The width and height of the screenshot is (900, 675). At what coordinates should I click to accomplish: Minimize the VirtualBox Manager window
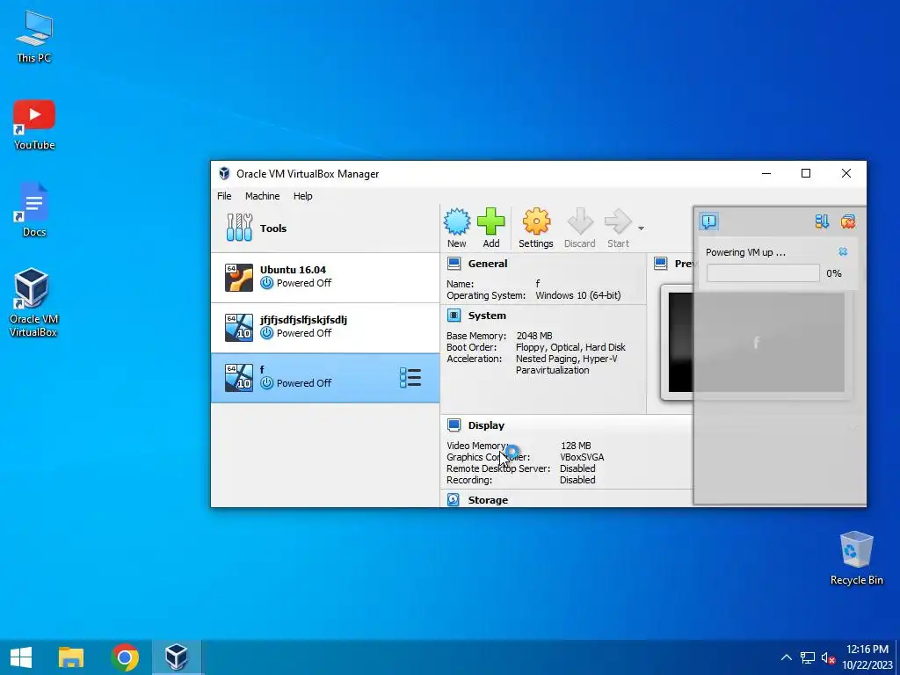[x=766, y=173]
